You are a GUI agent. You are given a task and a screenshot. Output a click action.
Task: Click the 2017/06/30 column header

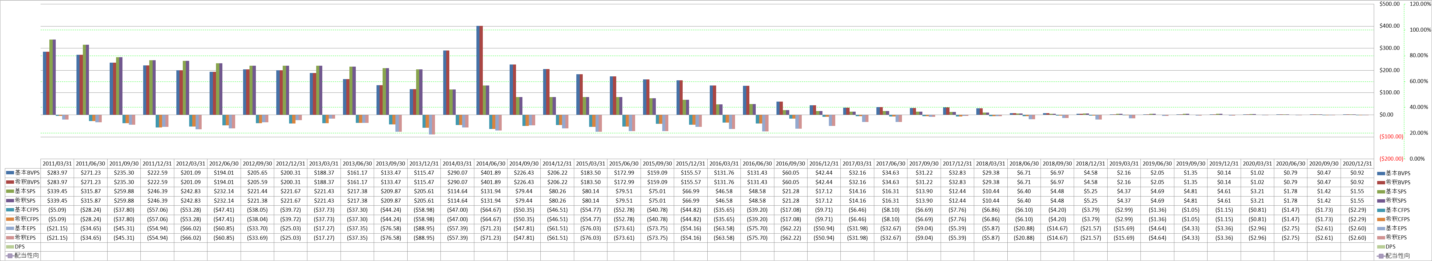pyautogui.click(x=891, y=164)
